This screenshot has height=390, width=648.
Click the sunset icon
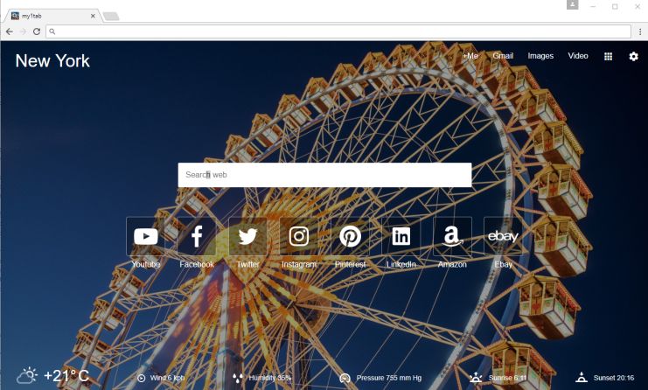pos(582,377)
